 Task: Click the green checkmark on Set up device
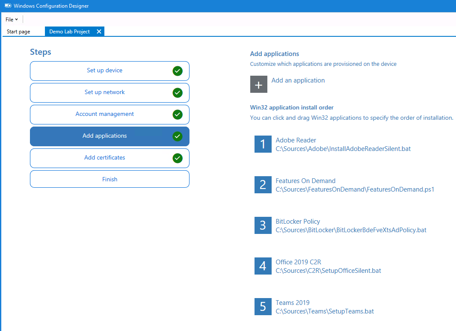[x=178, y=71]
